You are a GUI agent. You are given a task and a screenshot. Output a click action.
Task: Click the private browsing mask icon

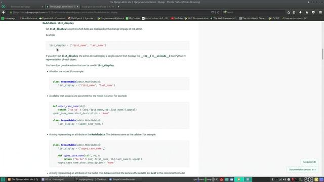[4, 7]
